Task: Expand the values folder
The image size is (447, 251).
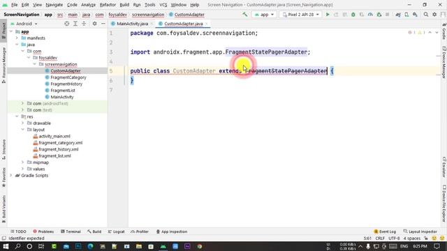Action: pyautogui.click(x=23, y=169)
